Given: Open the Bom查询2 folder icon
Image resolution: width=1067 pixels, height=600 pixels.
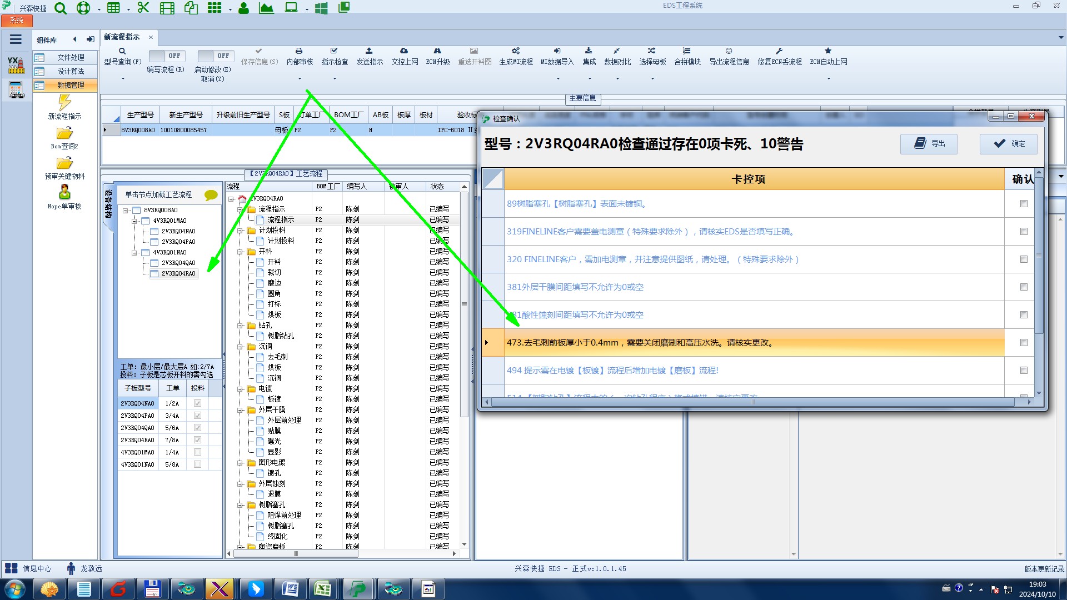Looking at the screenshot, I should 64,133.
